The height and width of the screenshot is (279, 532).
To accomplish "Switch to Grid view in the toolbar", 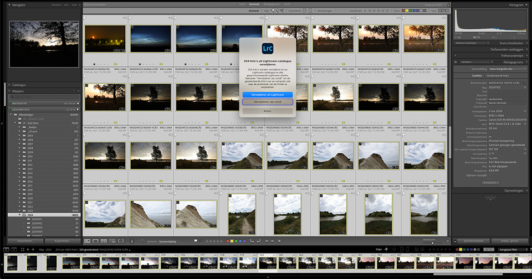I will pos(87,241).
